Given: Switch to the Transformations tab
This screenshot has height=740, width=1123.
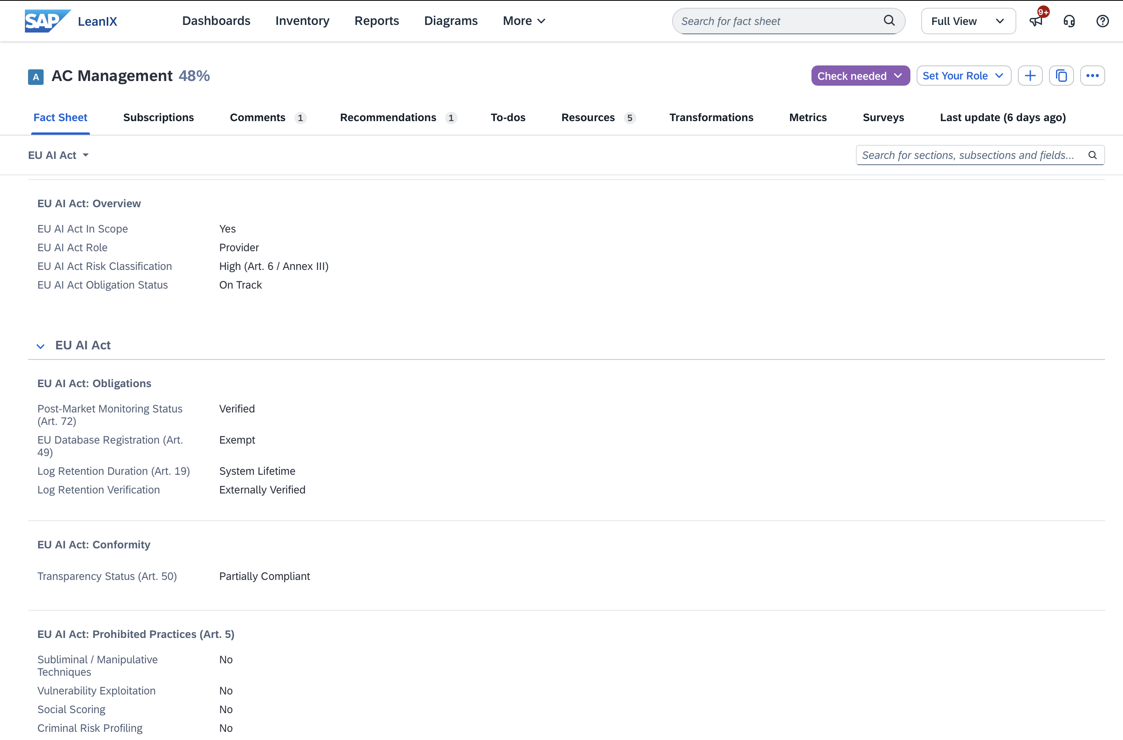Looking at the screenshot, I should pos(711,118).
